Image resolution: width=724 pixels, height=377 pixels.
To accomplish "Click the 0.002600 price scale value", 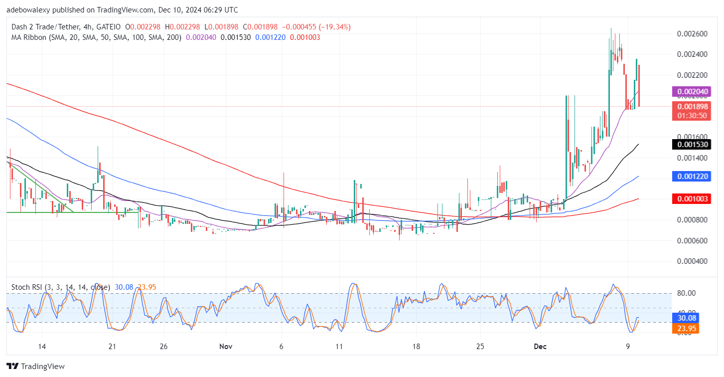I will coord(691,33).
